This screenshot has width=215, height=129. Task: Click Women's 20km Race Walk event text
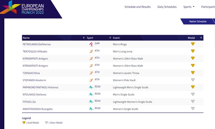click(x=128, y=59)
